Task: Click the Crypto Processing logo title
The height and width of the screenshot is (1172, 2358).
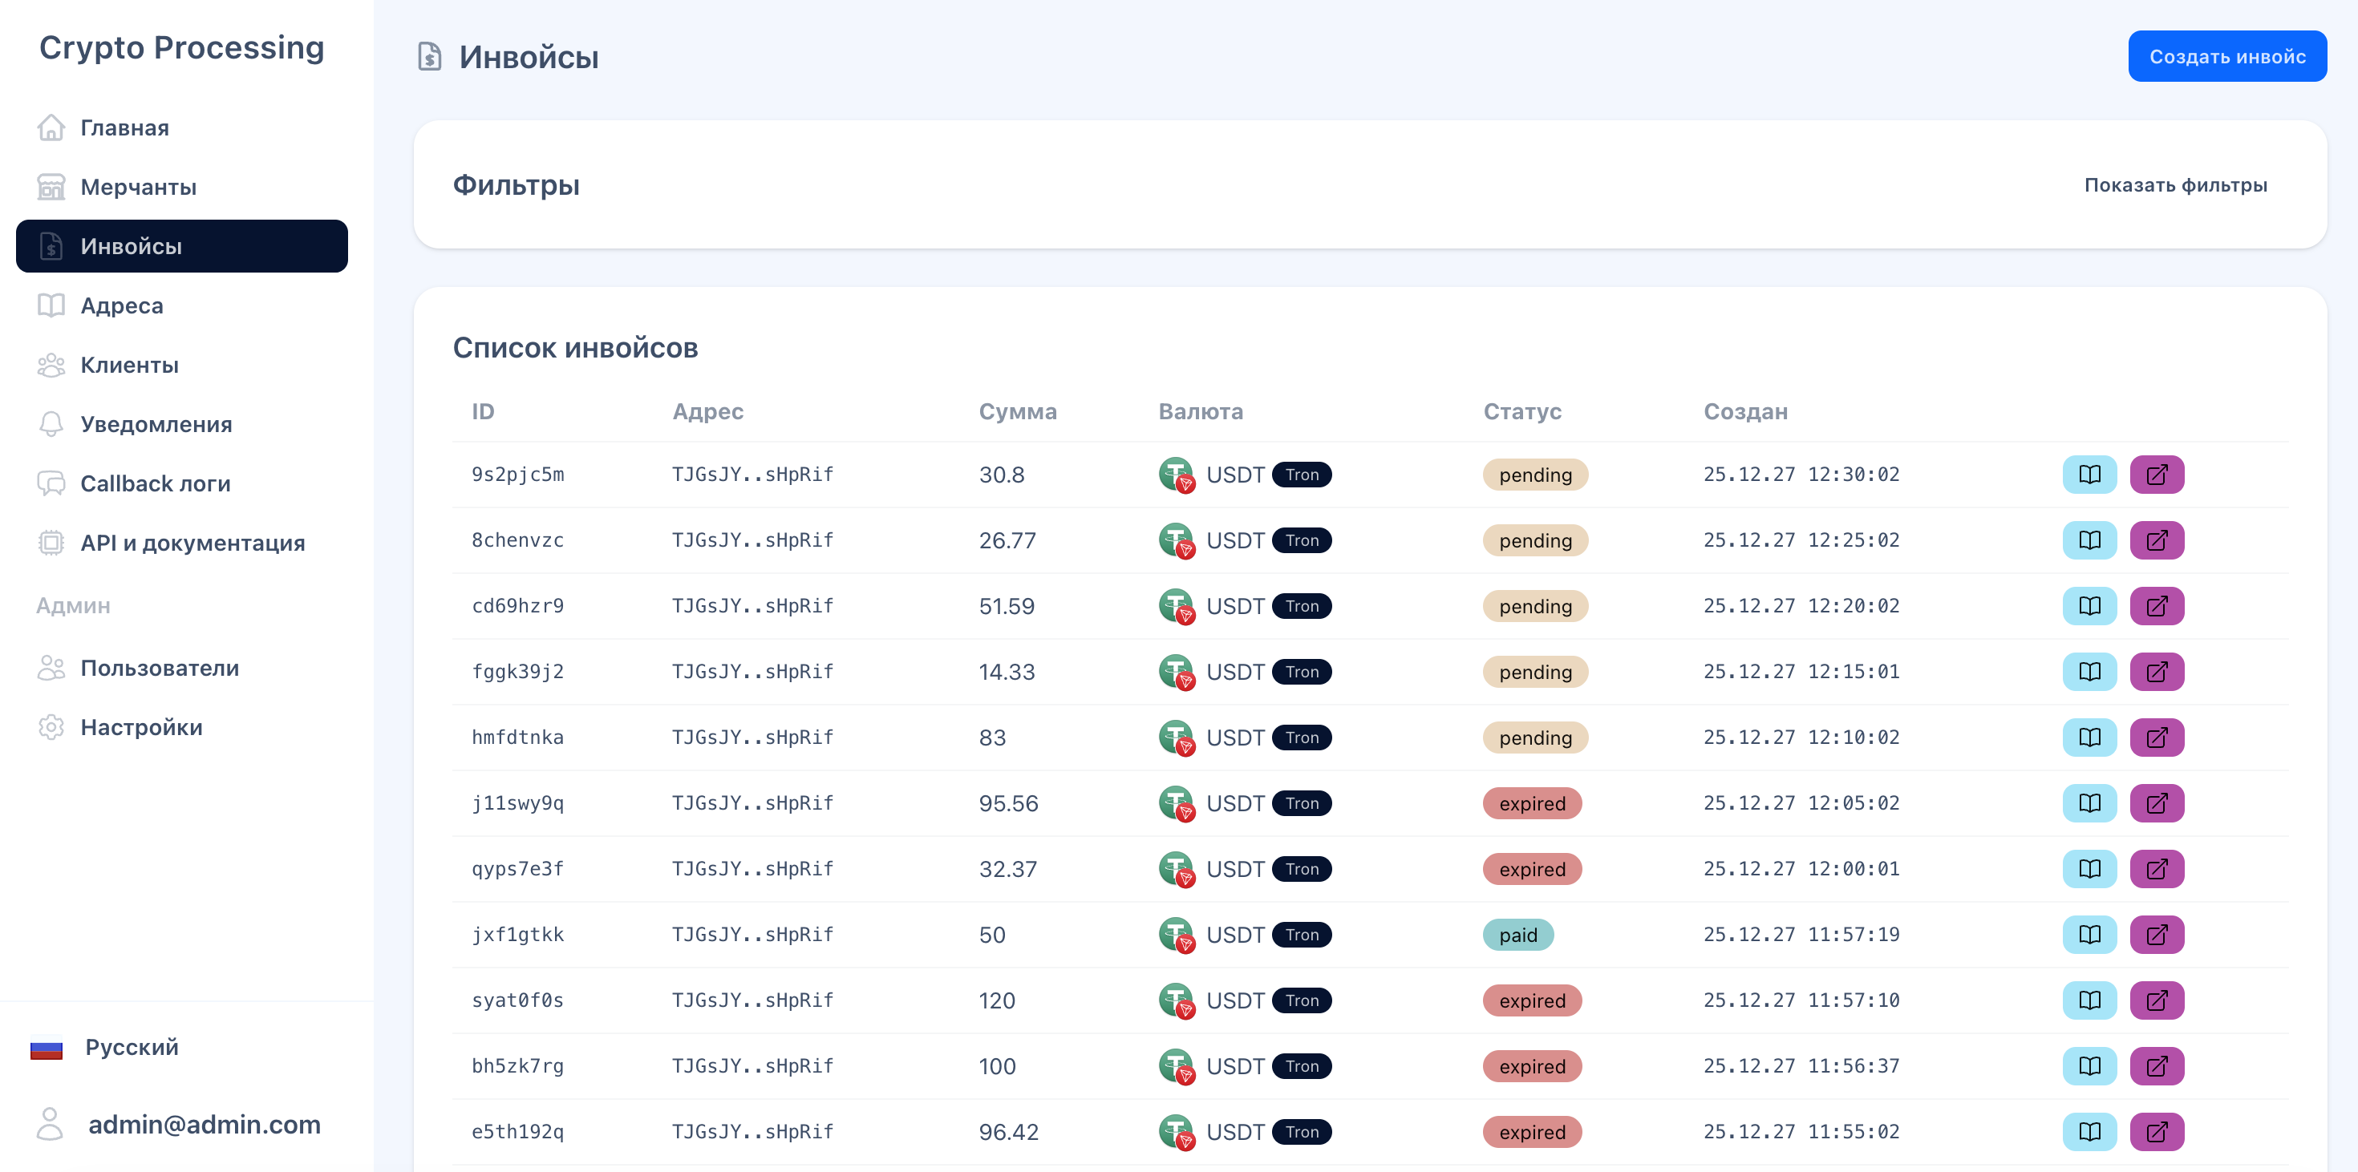Action: [x=181, y=47]
